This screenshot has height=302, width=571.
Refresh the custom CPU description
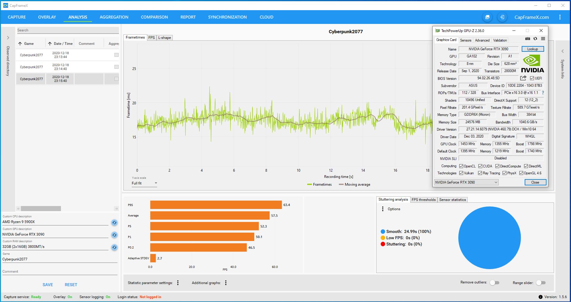coord(114,222)
